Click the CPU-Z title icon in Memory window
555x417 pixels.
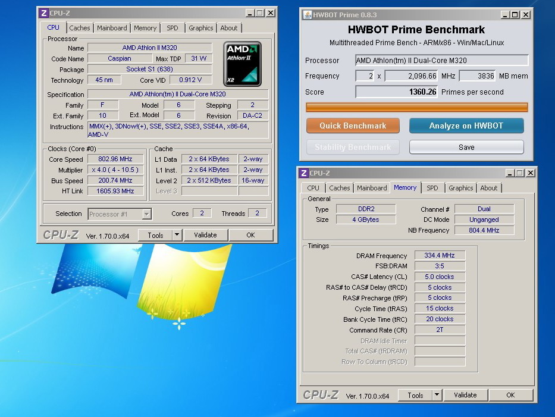304,173
